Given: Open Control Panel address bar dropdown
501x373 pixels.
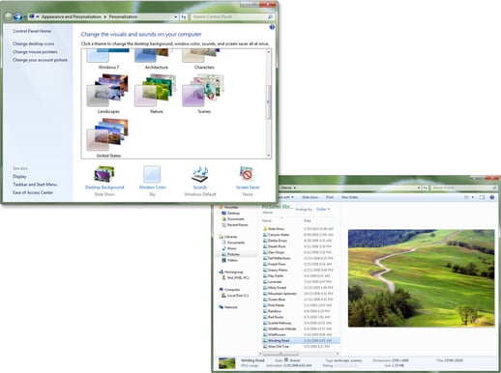Looking at the screenshot, I should click(176, 16).
